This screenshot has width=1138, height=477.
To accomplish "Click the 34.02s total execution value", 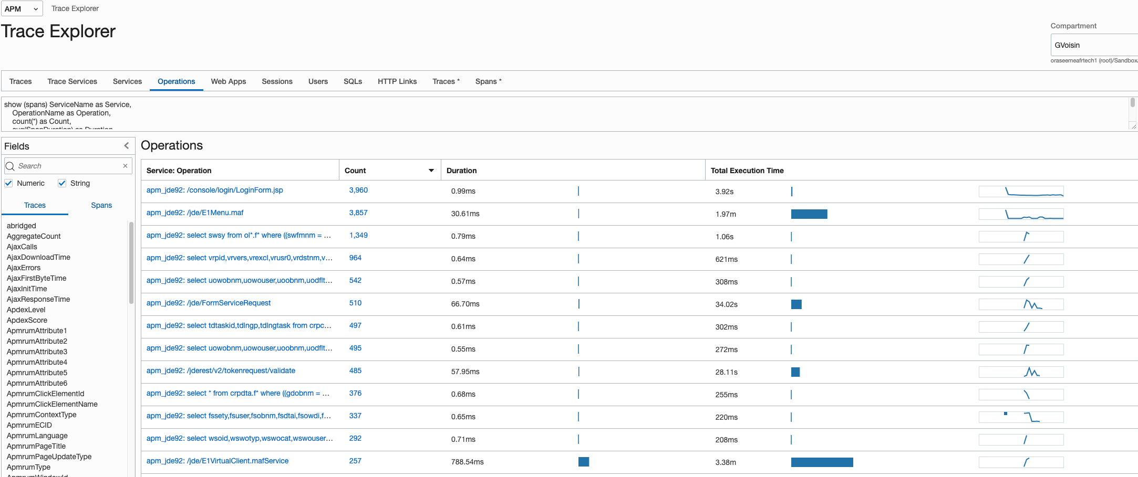I will click(726, 304).
